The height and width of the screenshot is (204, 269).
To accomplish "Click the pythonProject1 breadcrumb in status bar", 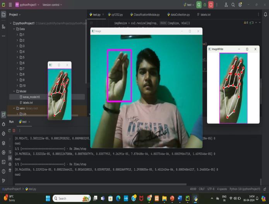I will point(12,189).
